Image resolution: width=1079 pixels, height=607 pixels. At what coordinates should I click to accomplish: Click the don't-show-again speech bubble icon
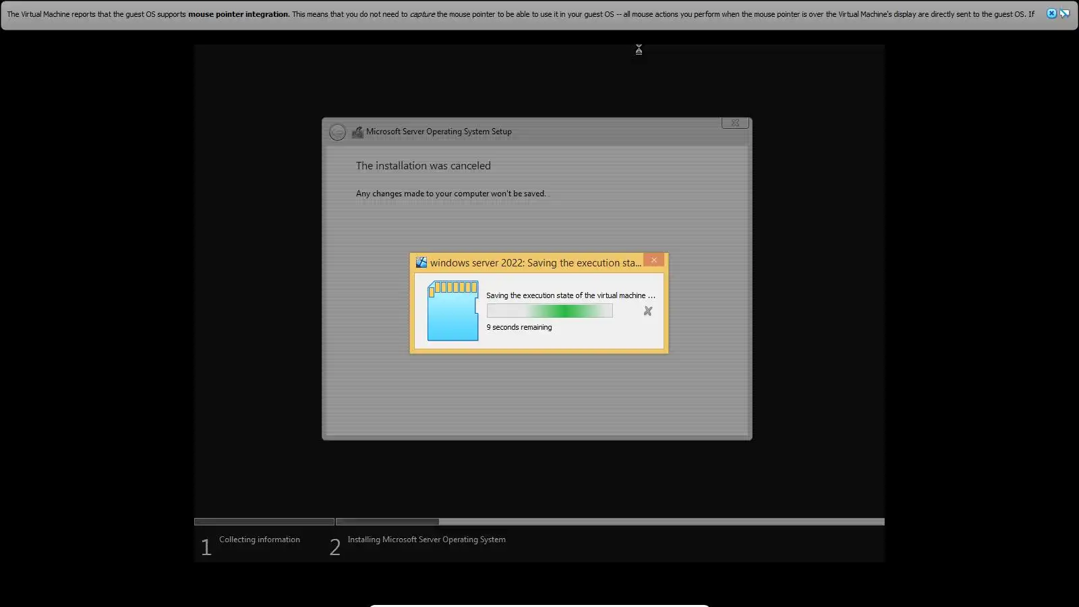coord(1065,13)
